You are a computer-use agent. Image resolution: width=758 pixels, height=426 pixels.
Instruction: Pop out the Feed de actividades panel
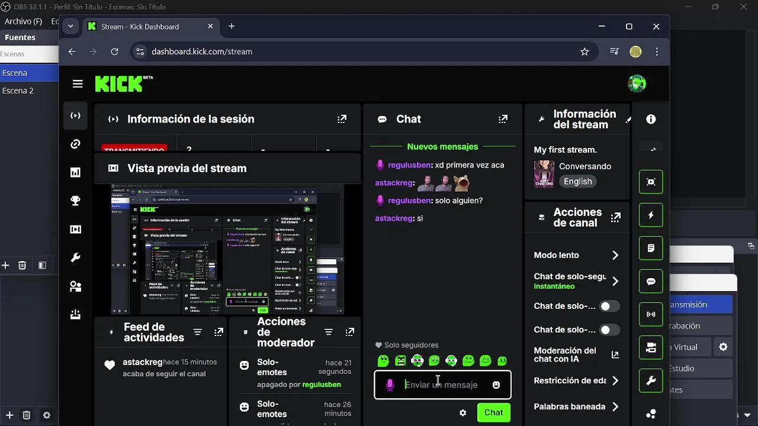(219, 333)
